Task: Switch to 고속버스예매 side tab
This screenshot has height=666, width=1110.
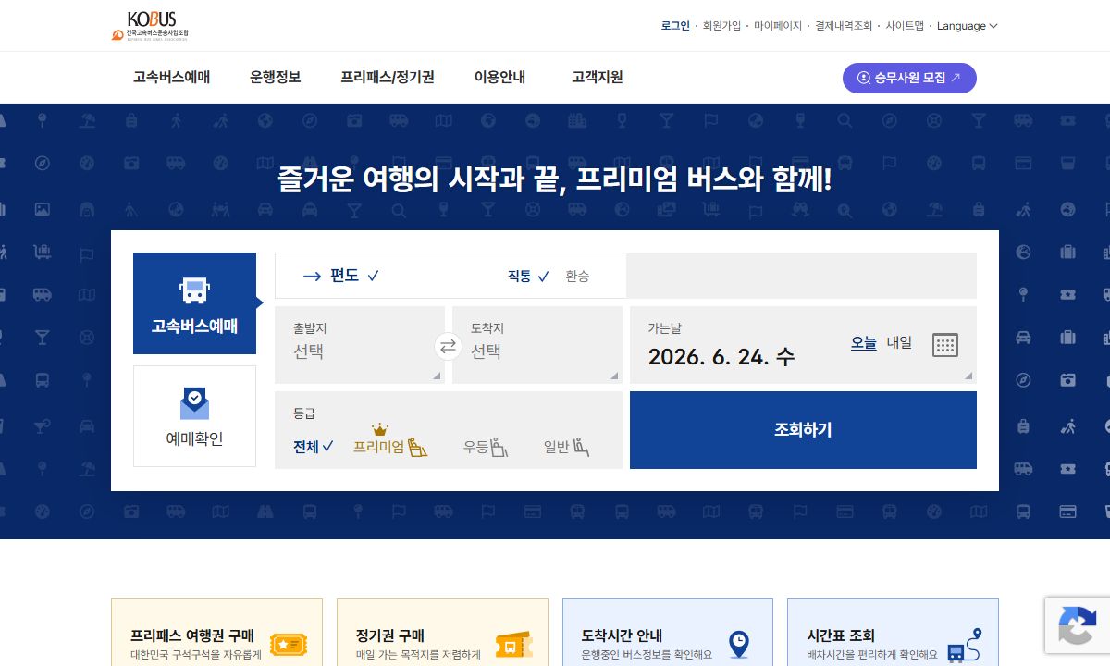Action: click(x=194, y=303)
